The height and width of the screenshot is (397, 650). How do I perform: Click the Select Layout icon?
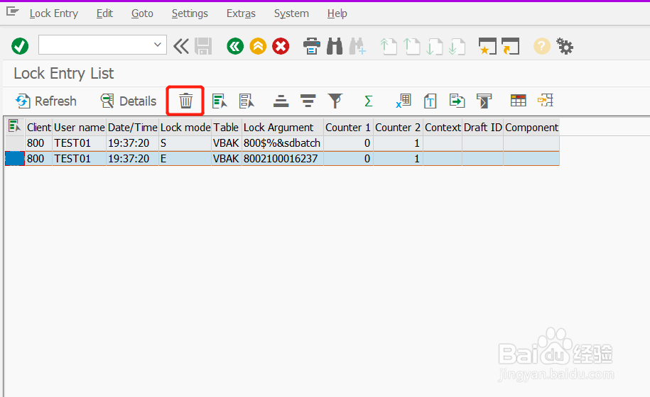tap(545, 101)
